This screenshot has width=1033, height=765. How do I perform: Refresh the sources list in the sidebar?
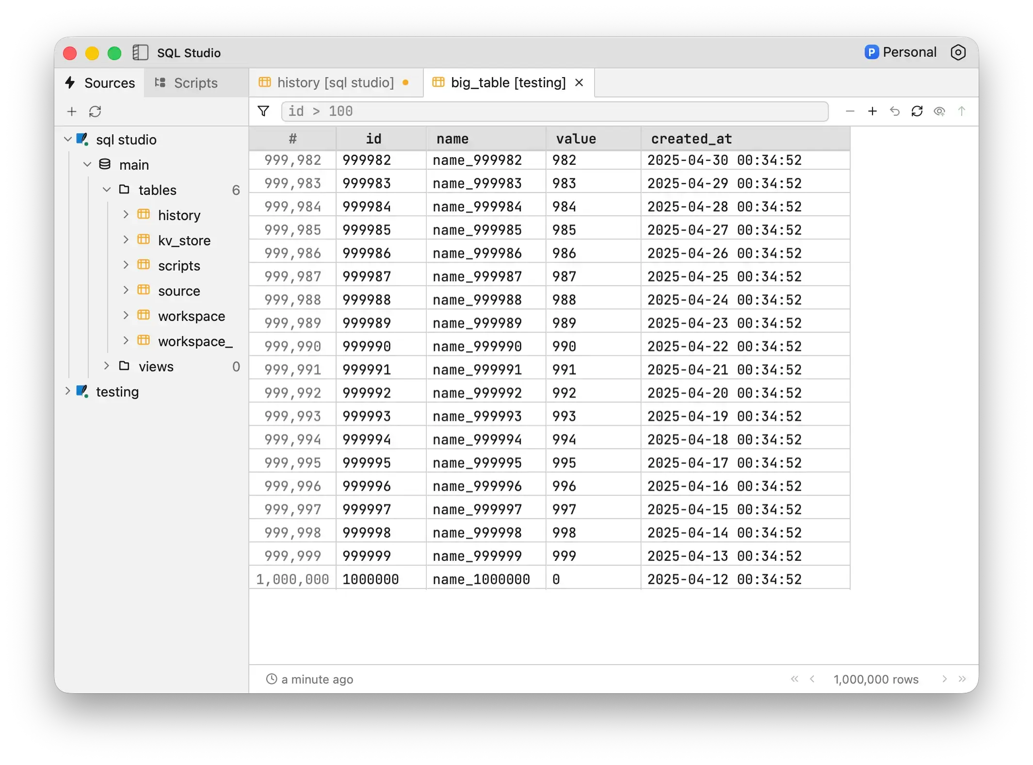point(95,112)
